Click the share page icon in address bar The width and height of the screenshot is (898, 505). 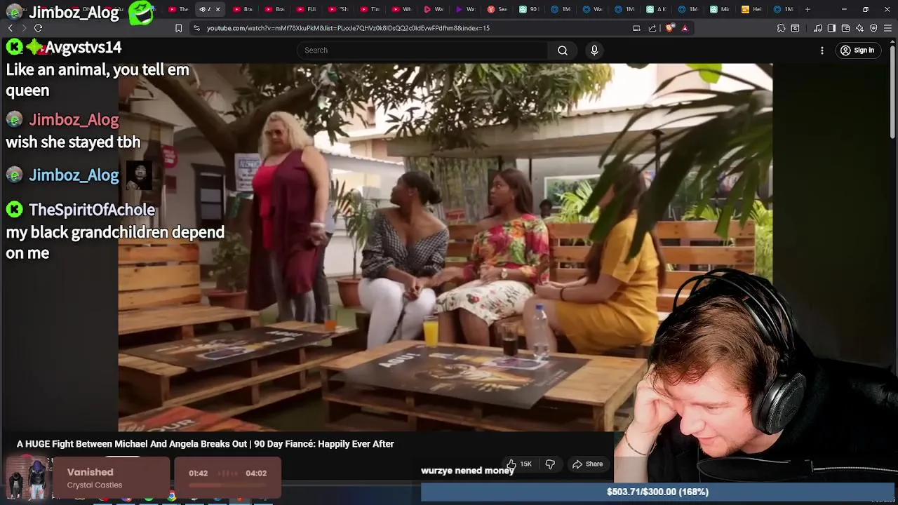click(652, 28)
